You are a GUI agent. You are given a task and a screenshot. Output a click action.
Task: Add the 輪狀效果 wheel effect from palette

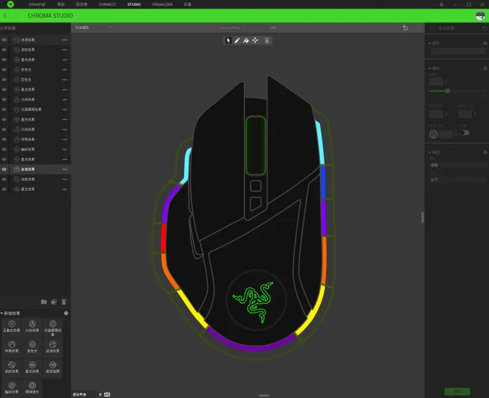point(12,388)
